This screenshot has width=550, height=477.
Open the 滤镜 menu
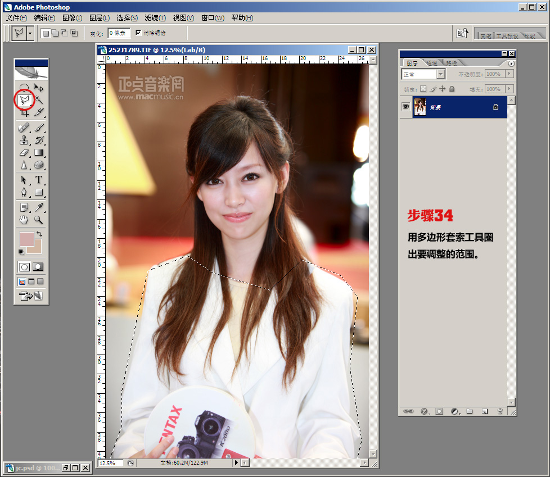point(155,18)
